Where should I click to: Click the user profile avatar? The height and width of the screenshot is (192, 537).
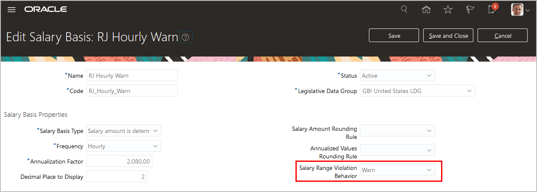point(517,9)
